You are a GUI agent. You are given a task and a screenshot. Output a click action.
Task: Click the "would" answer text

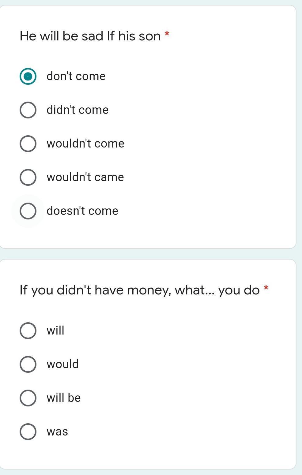pos(62,364)
